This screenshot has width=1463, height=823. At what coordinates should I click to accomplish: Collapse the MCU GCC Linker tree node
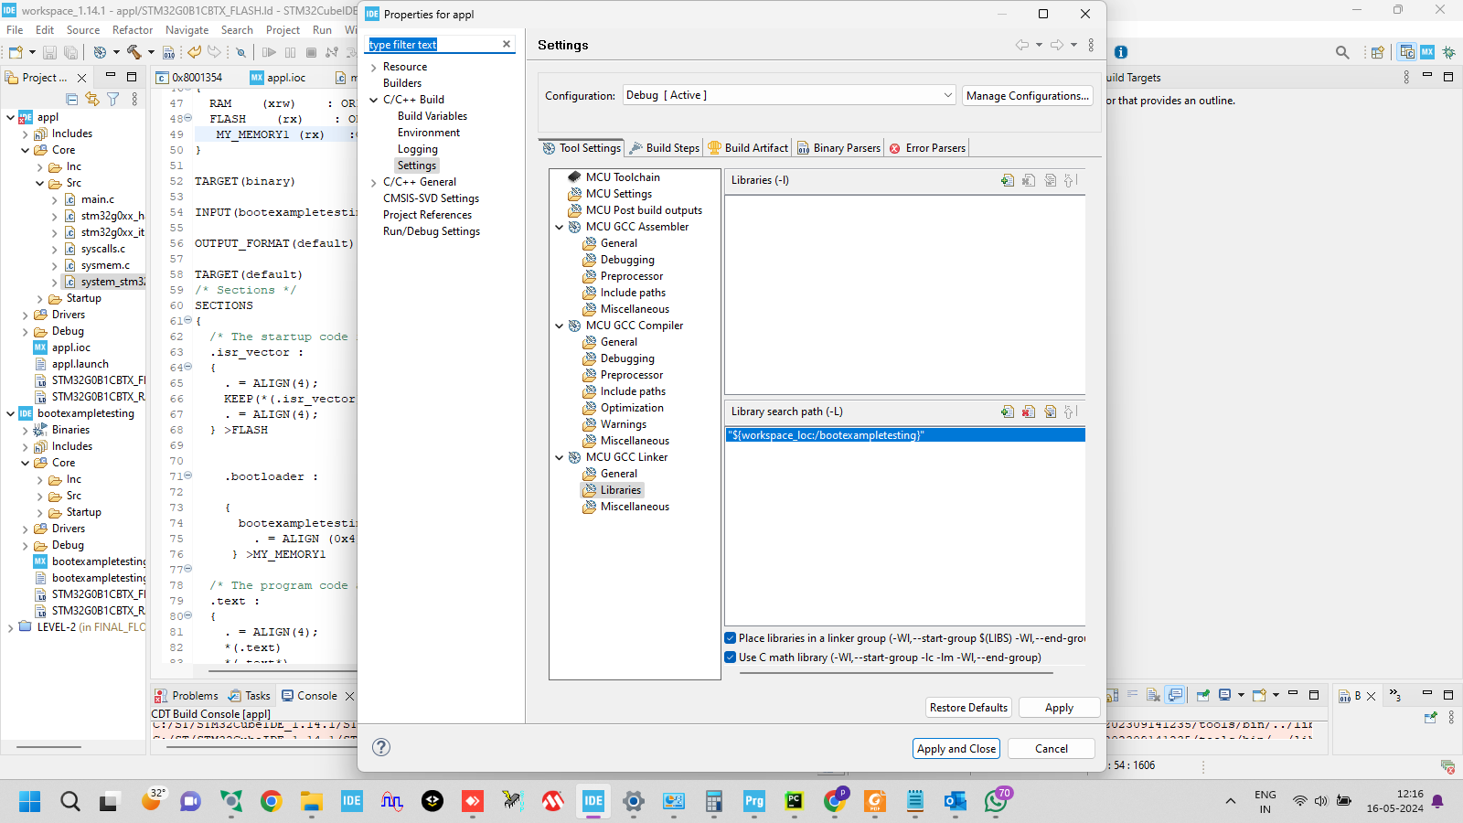click(x=560, y=457)
